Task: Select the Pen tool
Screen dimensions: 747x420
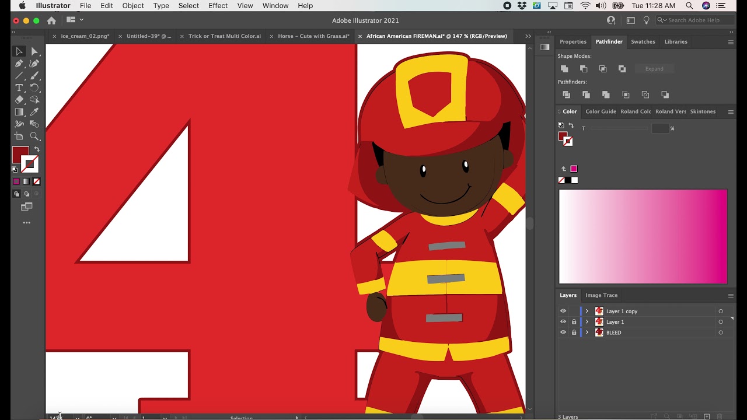Action: coord(19,64)
